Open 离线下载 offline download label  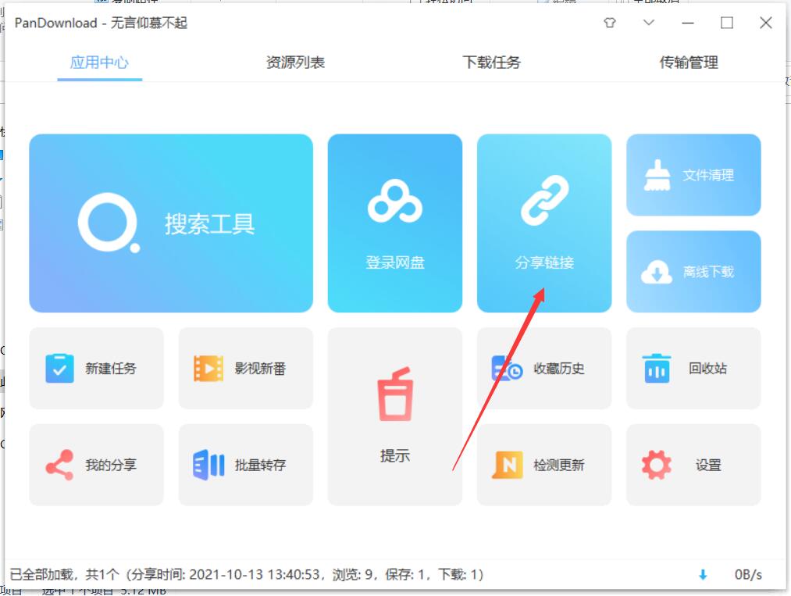[708, 272]
